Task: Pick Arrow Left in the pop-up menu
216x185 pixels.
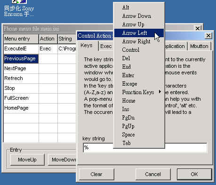Action: coord(139,33)
